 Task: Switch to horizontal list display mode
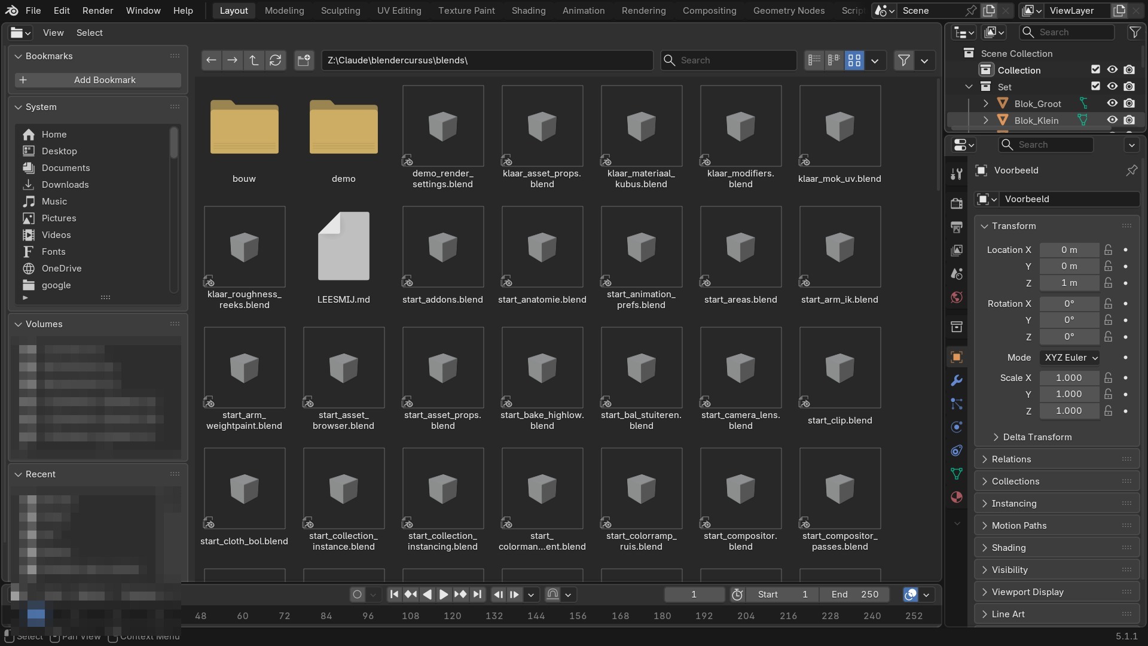[834, 60]
